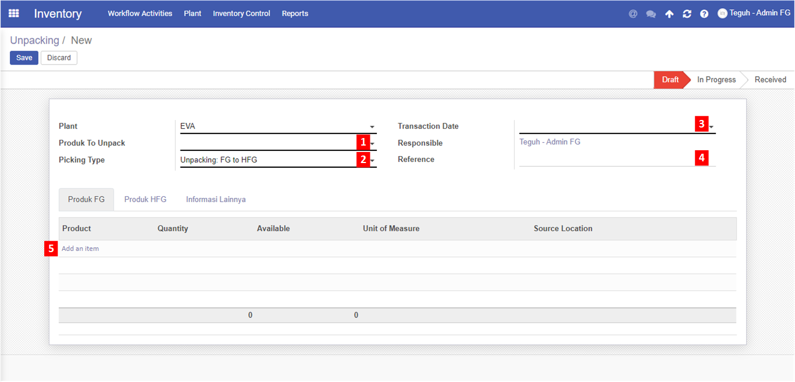
Task: Switch to the Produk HFG tab
Action: point(145,199)
